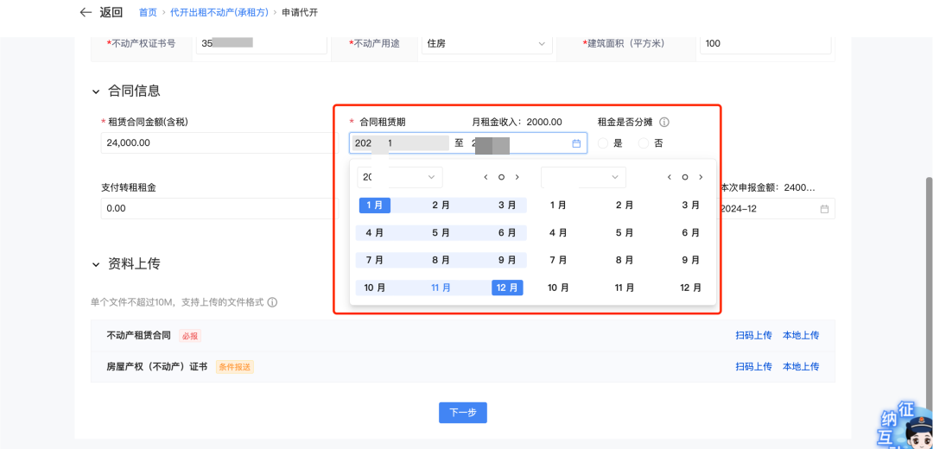Image resolution: width=933 pixels, height=449 pixels.
Task: Pick 2月 in the left calendar panel
Action: click(x=441, y=206)
